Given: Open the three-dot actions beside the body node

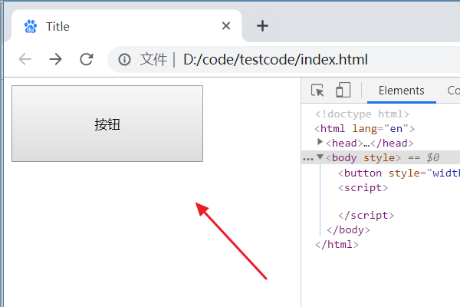Looking at the screenshot, I should coord(308,159).
